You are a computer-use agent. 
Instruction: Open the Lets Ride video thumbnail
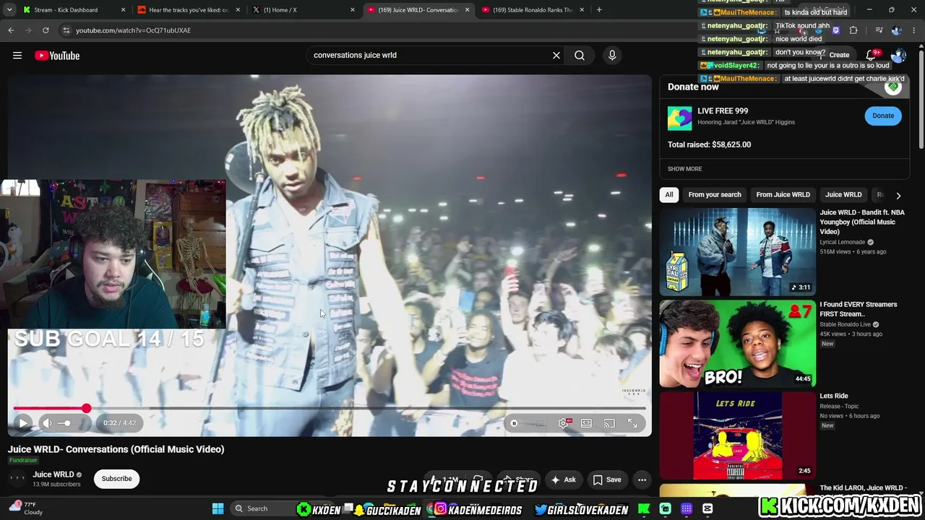coord(737,435)
